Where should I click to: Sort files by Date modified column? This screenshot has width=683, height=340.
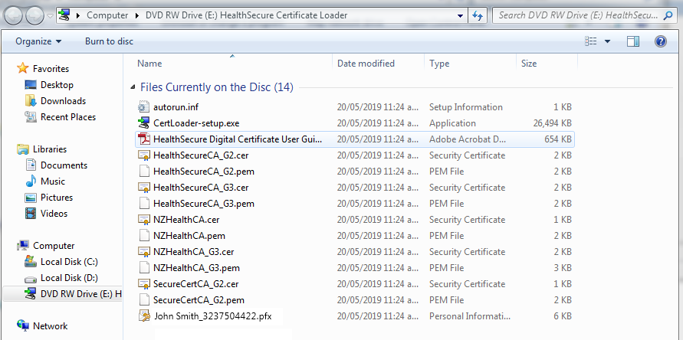point(366,64)
